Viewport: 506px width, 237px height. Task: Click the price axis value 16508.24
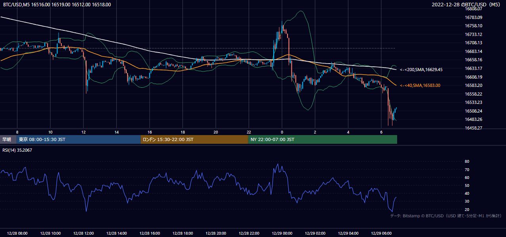coord(474,111)
